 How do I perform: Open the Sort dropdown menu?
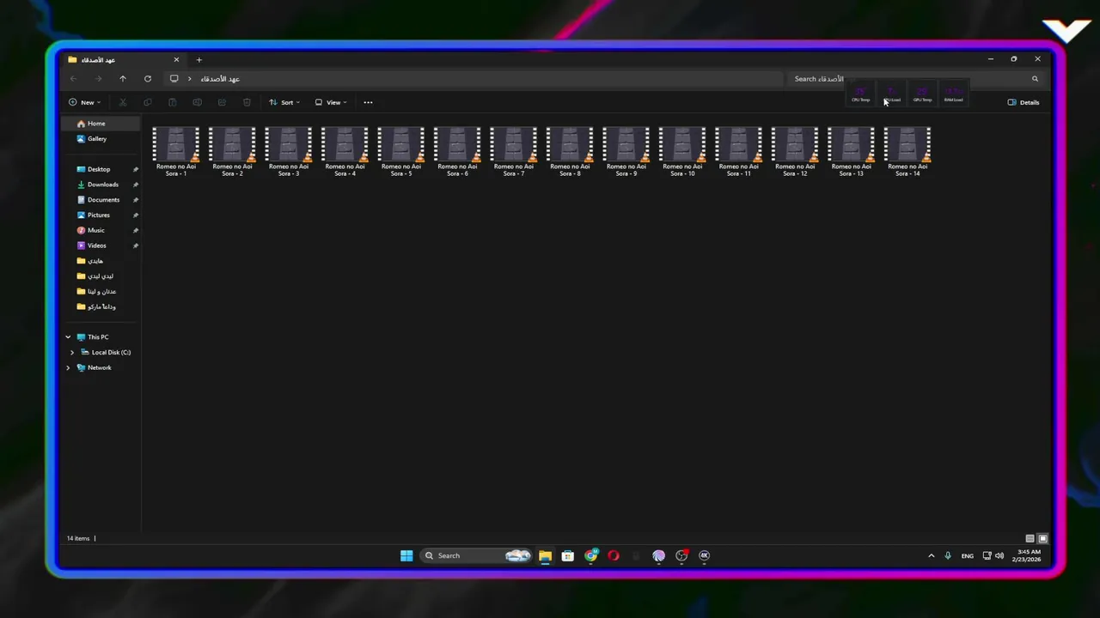pos(284,102)
